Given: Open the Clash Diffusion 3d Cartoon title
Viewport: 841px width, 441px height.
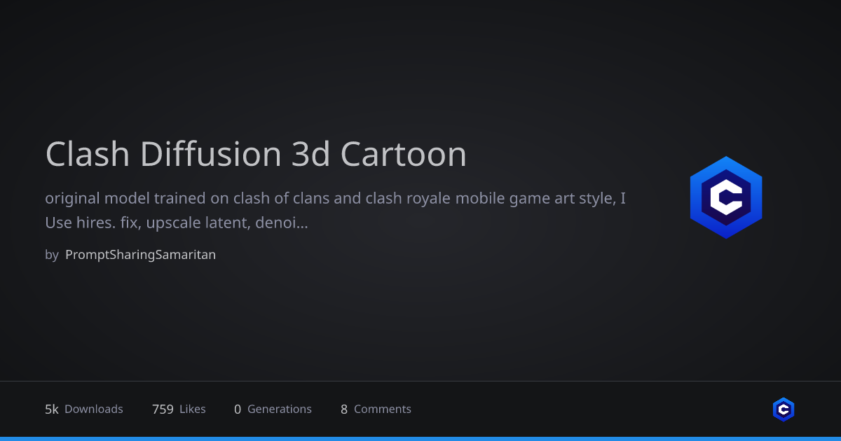Looking at the screenshot, I should pyautogui.click(x=256, y=154).
